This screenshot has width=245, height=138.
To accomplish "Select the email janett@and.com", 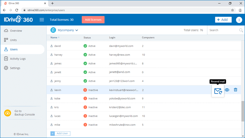I will [x=119, y=72].
